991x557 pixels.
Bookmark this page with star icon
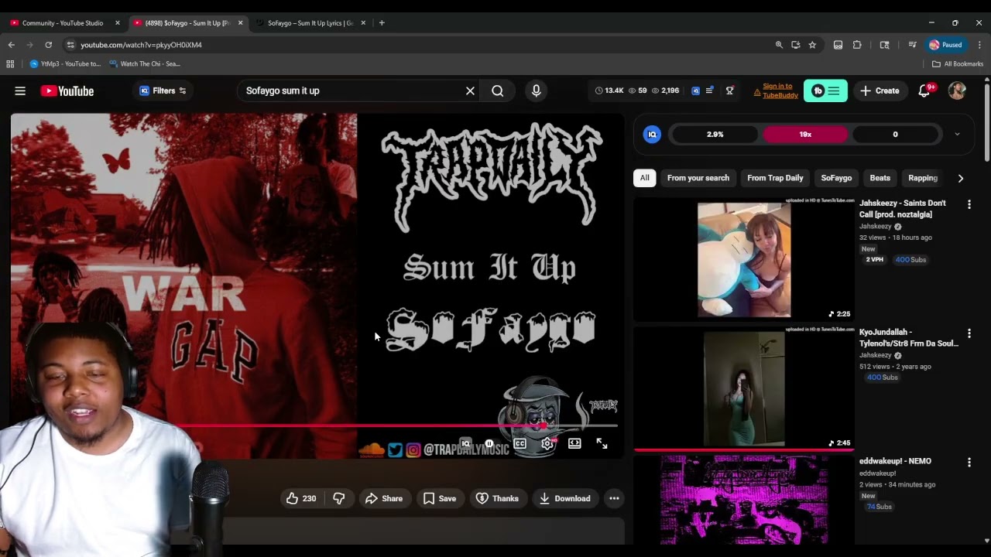[x=812, y=45]
